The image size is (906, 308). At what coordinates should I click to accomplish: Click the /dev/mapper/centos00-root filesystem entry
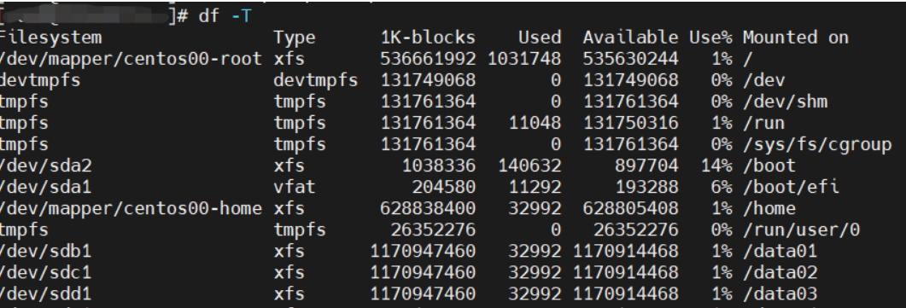click(131, 59)
